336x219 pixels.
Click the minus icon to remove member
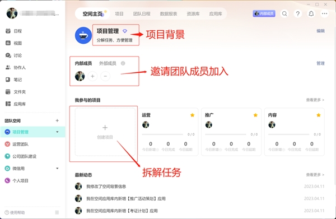pyautogui.click(x=105, y=76)
